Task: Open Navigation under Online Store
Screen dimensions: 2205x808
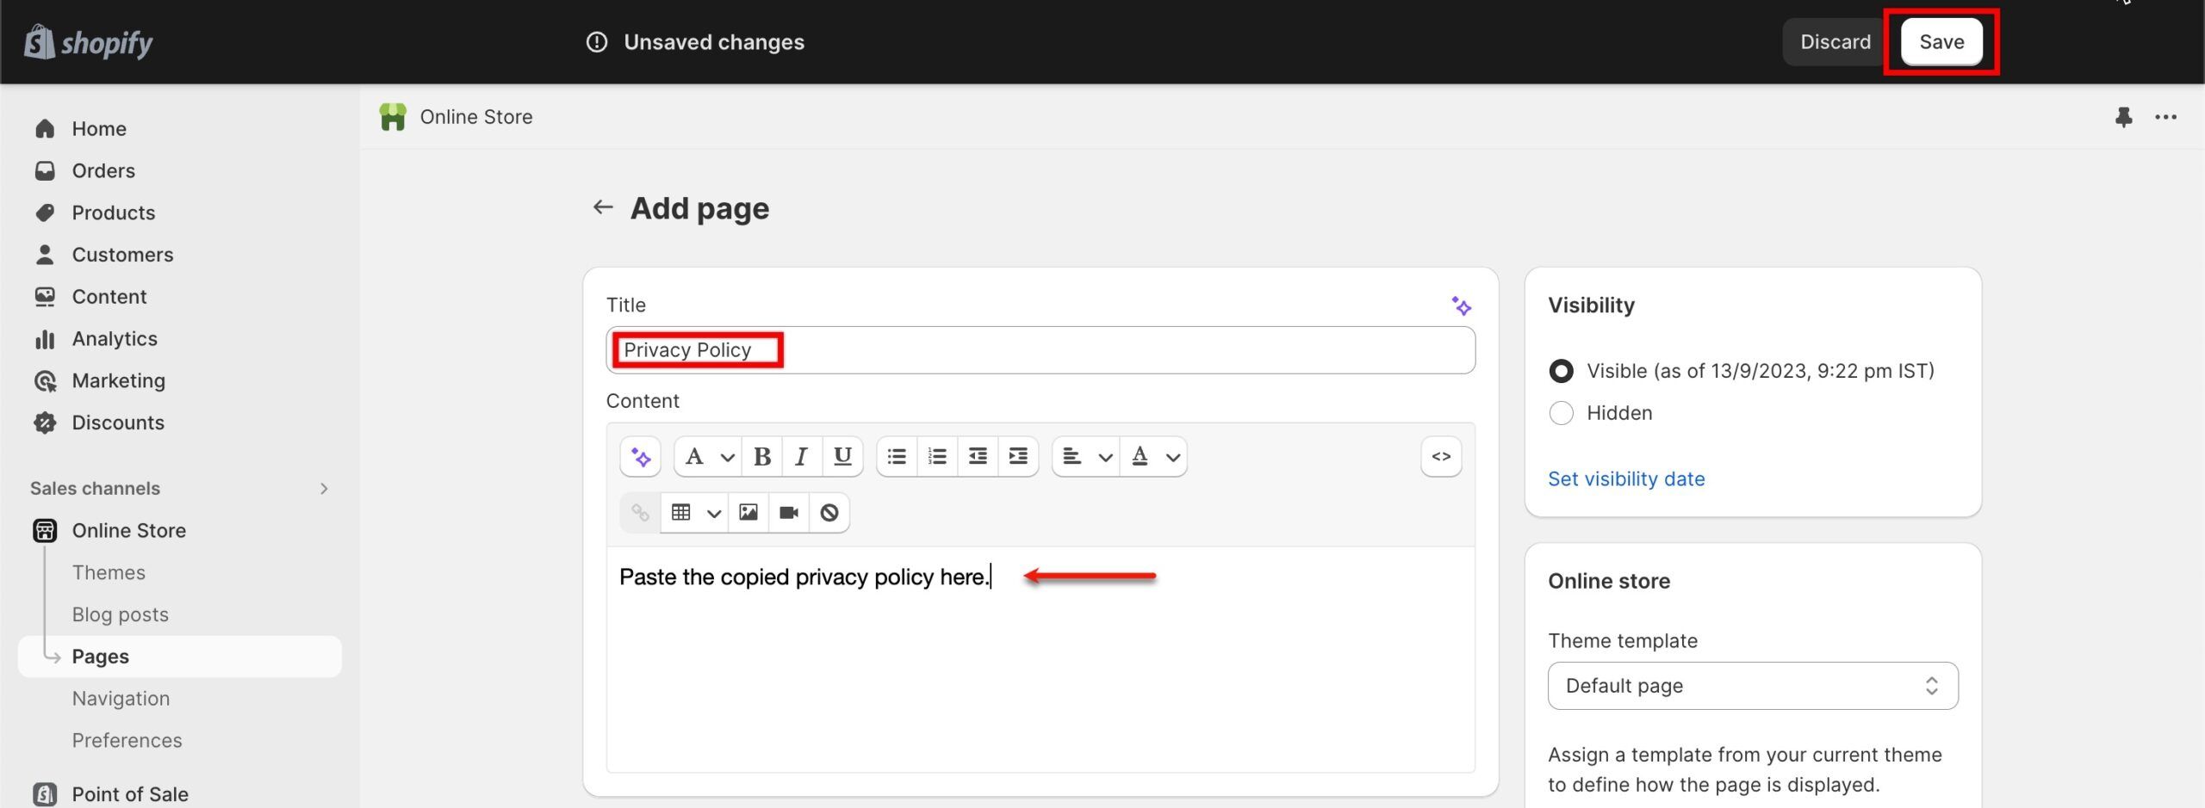Action: point(121,699)
